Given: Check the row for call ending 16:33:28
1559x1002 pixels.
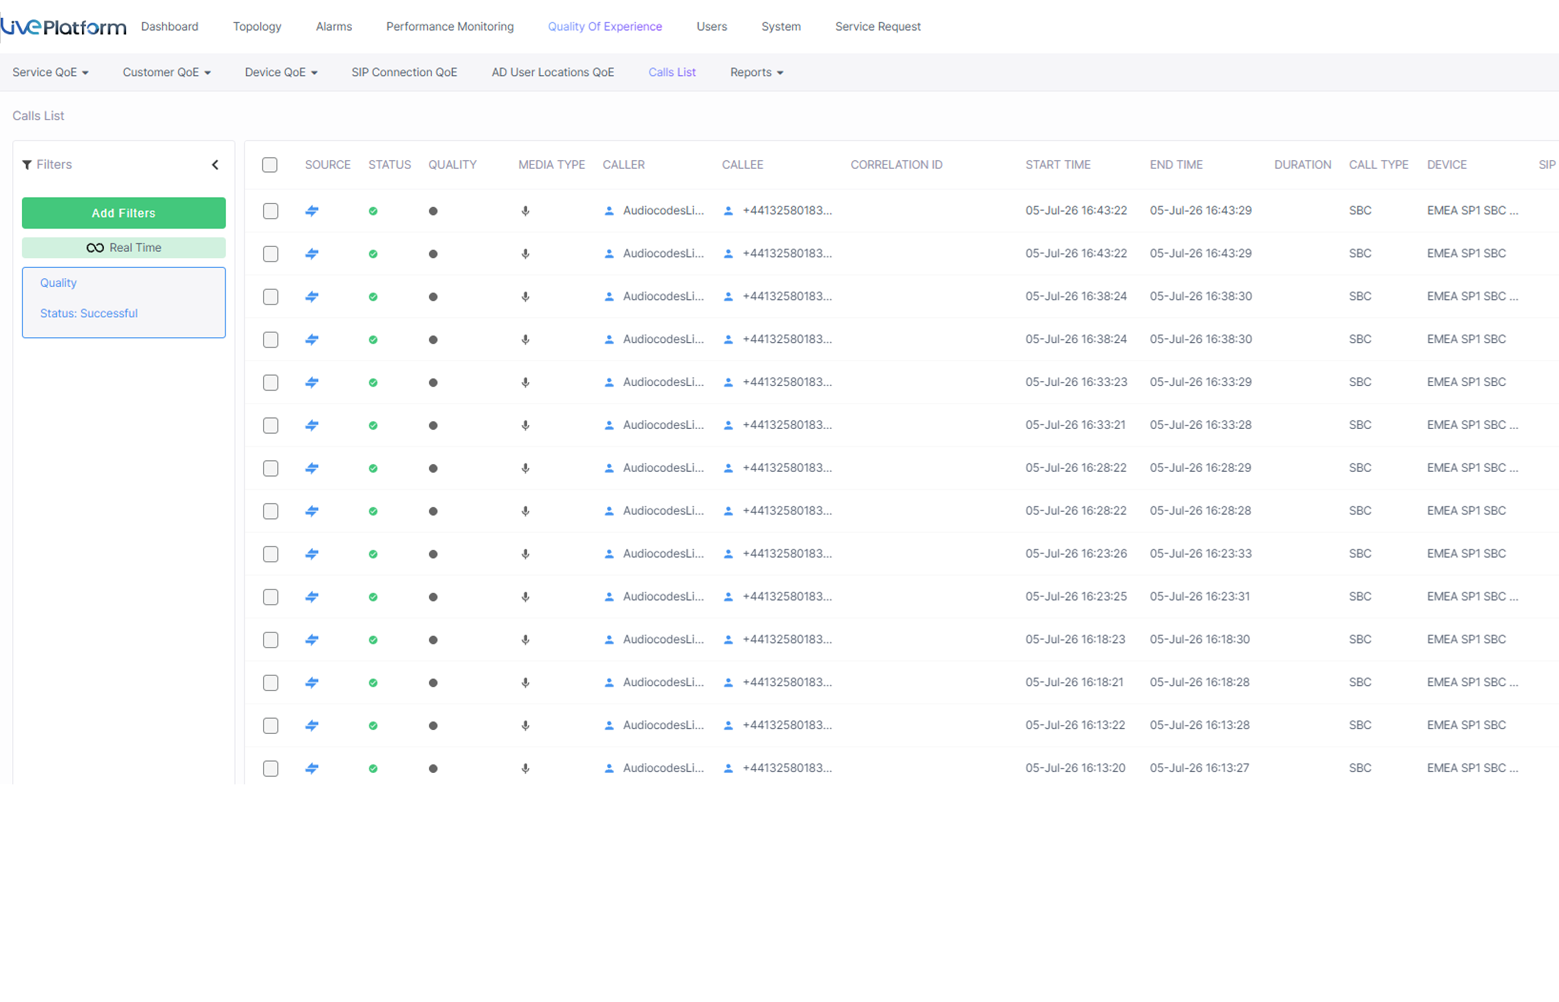Looking at the screenshot, I should tap(271, 426).
